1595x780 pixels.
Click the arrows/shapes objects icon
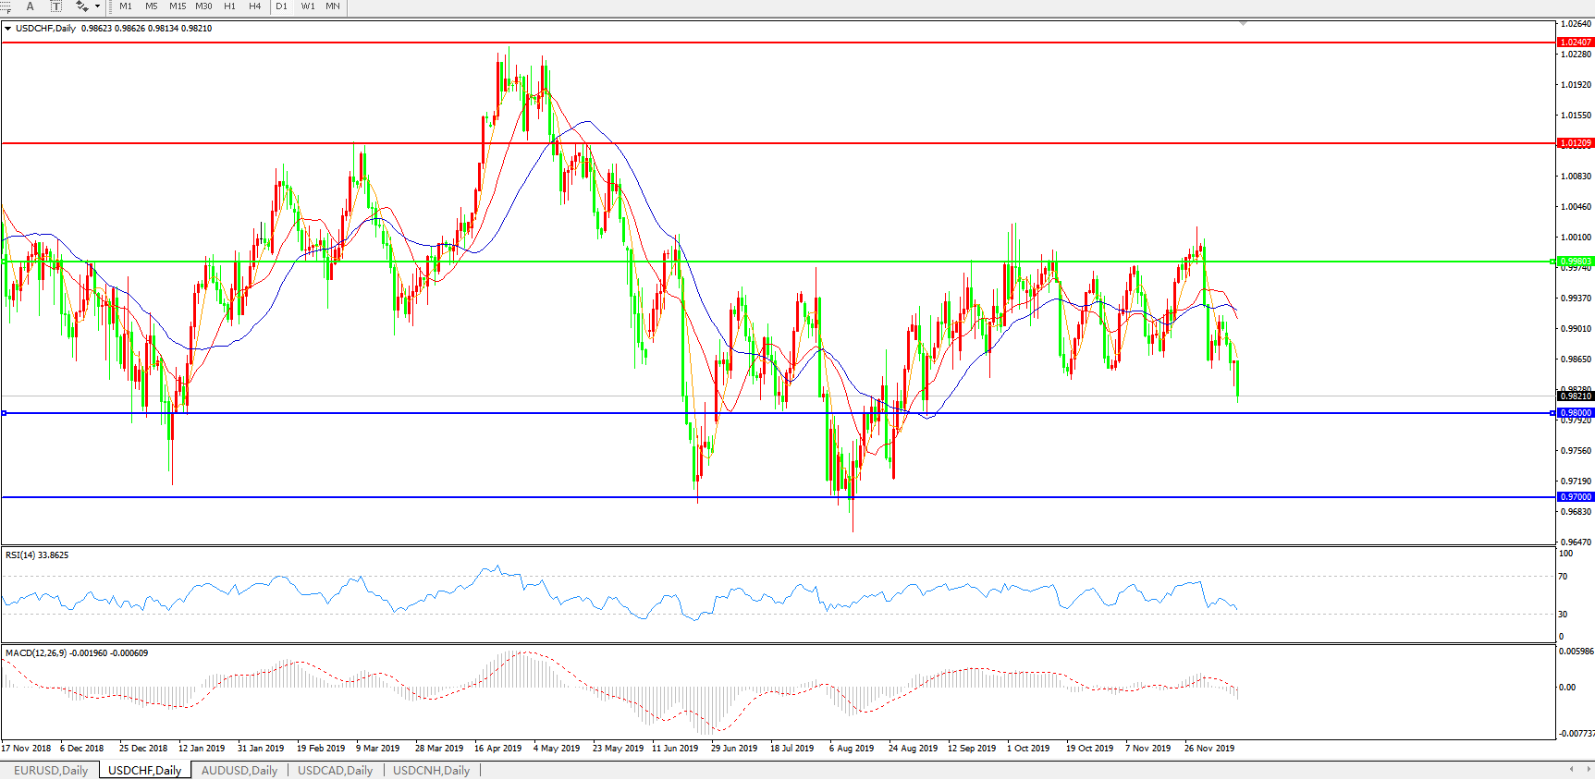[x=81, y=6]
